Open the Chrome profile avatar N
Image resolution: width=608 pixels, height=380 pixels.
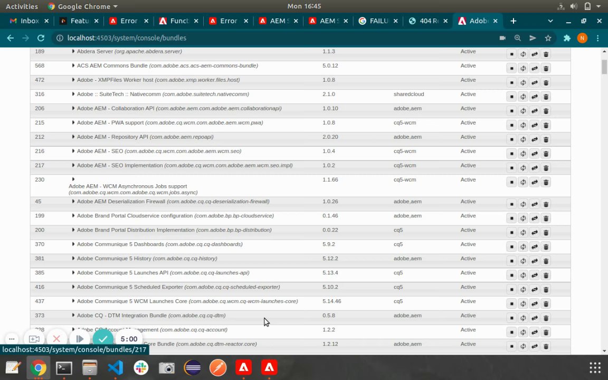(582, 38)
